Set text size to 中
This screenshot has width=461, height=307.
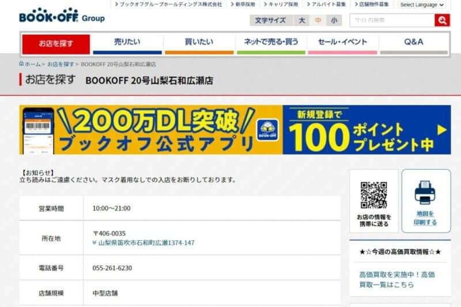(x=318, y=21)
